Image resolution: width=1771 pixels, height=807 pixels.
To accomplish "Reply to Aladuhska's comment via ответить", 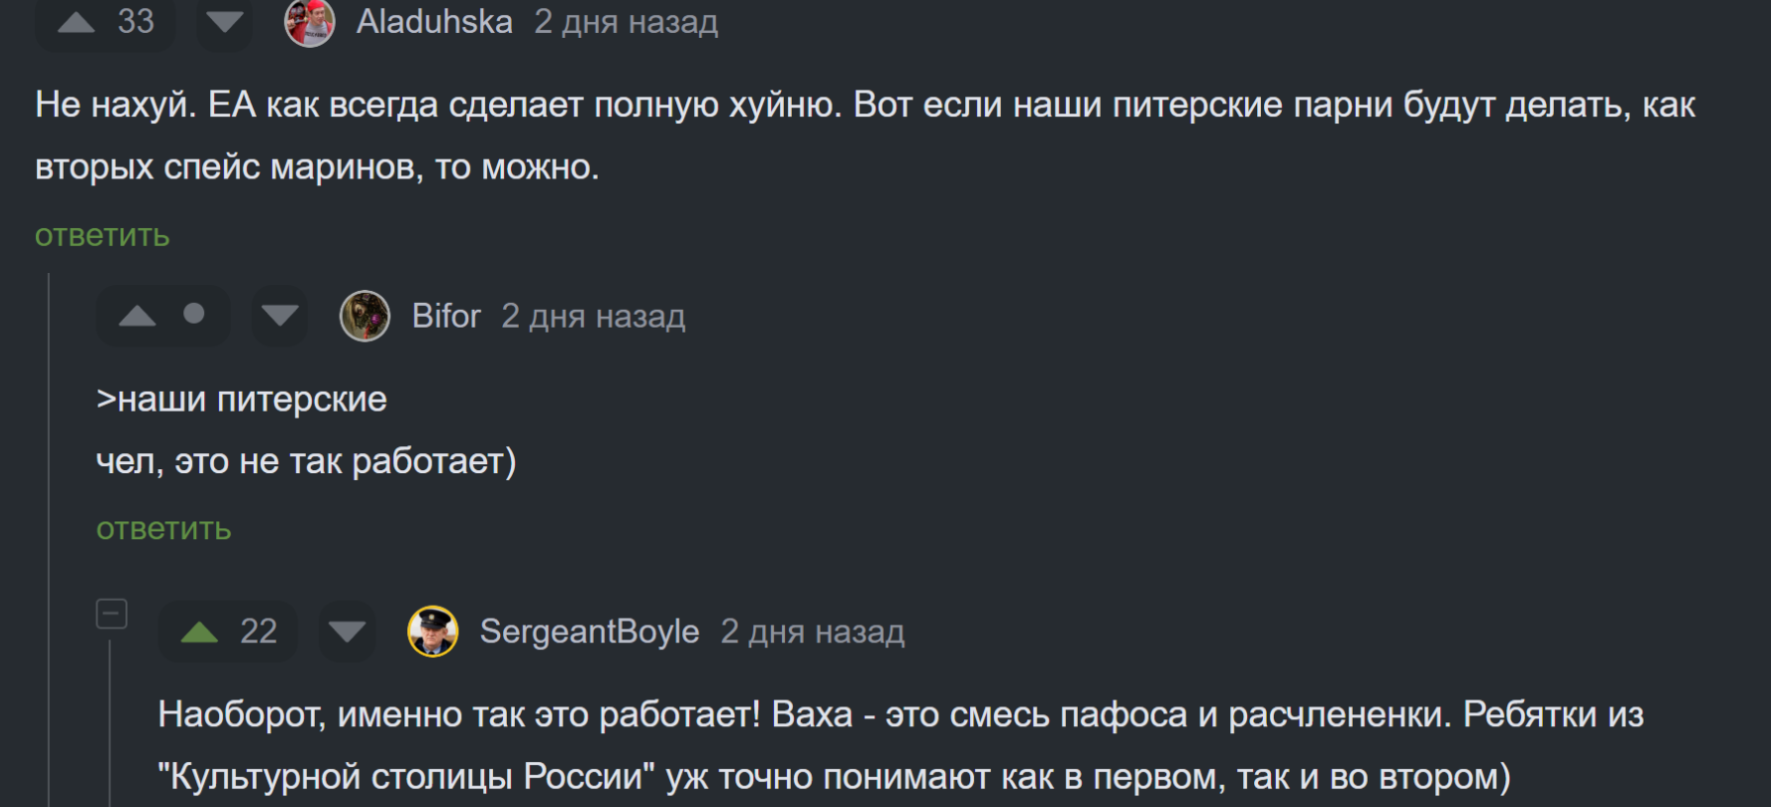I will click(103, 236).
